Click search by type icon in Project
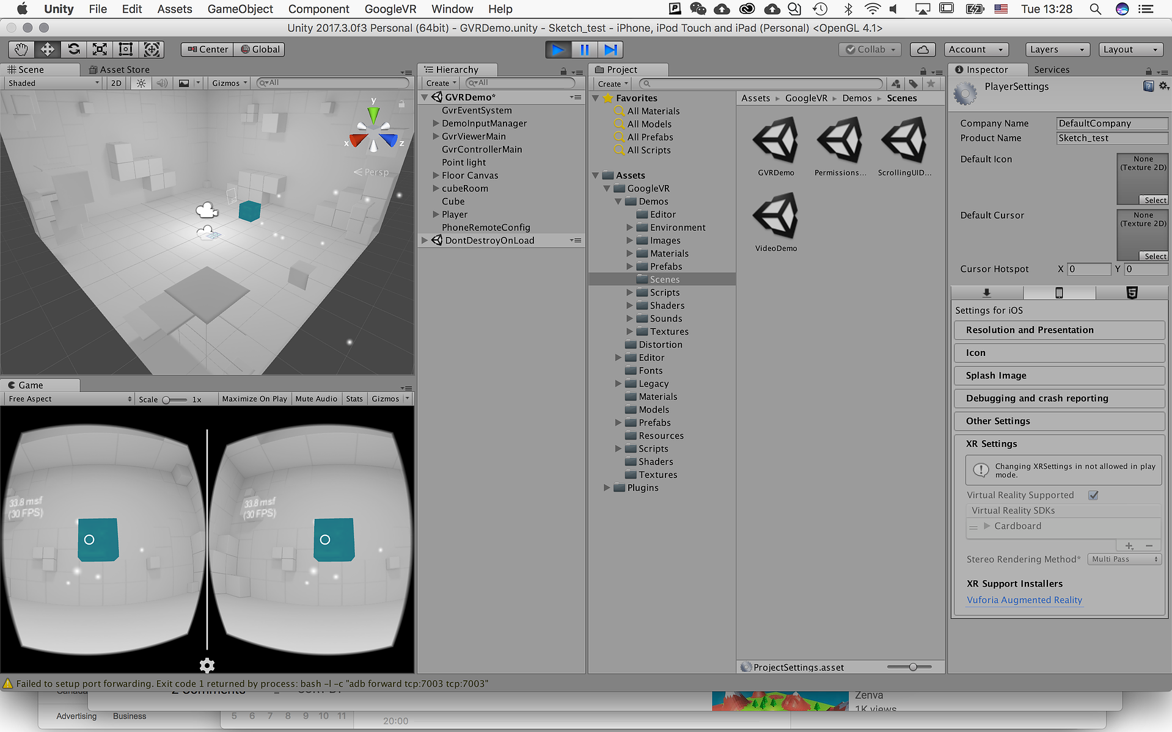Screen dimensions: 1172x732 [x=896, y=84]
